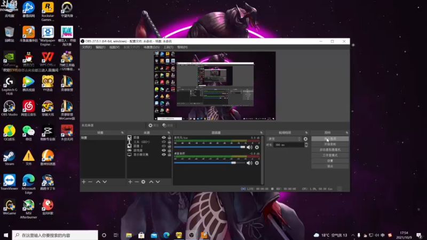Click the Start Streaming button in Controls
Screen dimensions: 427x240
(x=330, y=139)
